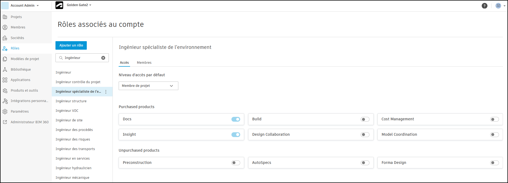The width and height of the screenshot is (508, 183).
Task: Click the help question mark icon
Action: 484,6
